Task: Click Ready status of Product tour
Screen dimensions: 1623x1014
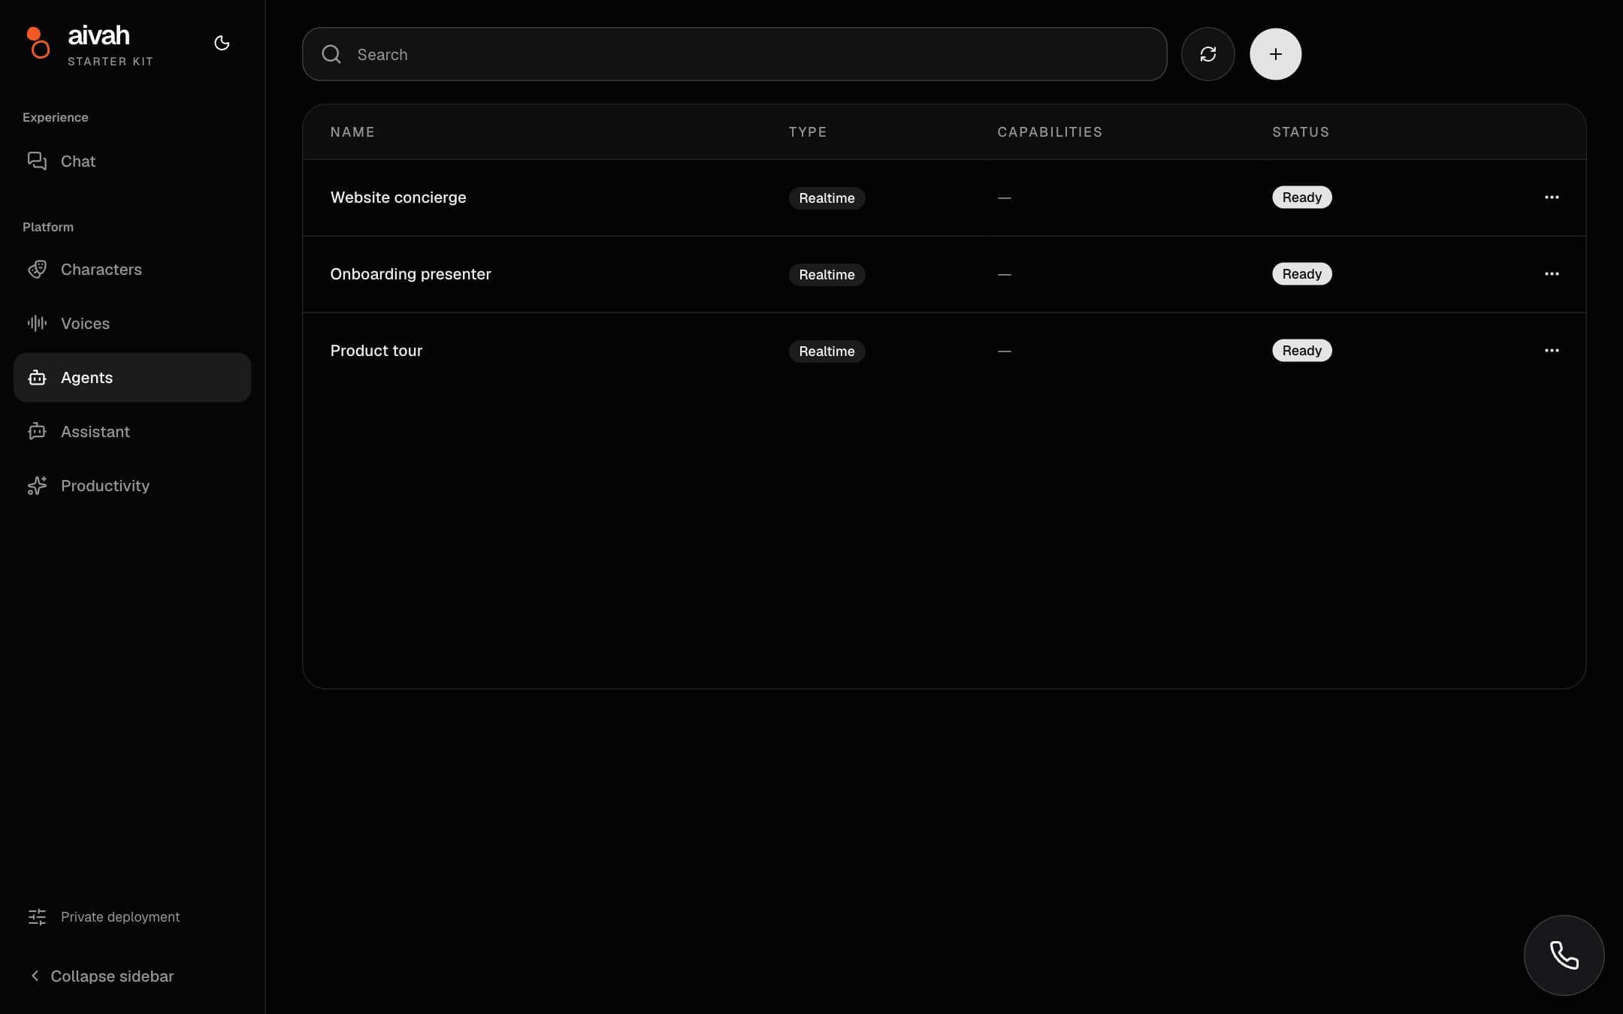Action: 1301,350
